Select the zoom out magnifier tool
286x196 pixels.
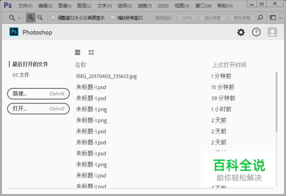pos(40,18)
